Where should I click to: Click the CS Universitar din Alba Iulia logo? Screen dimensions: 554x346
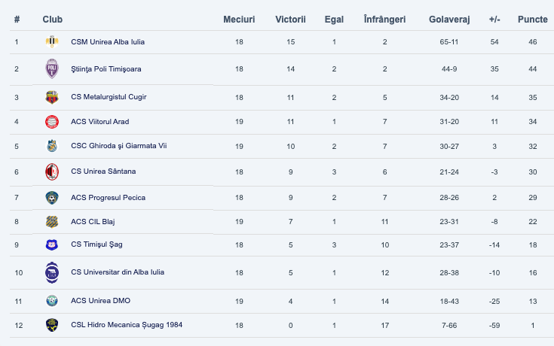click(51, 272)
